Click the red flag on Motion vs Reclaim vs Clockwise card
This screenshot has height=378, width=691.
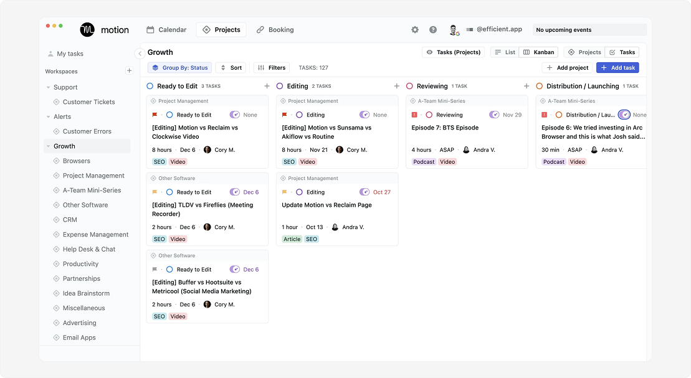point(155,115)
